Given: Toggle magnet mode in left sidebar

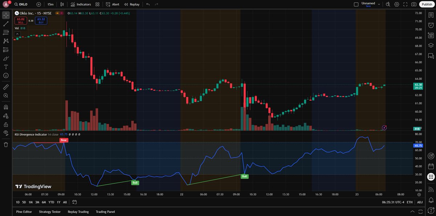Looking at the screenshot, I should point(6,107).
